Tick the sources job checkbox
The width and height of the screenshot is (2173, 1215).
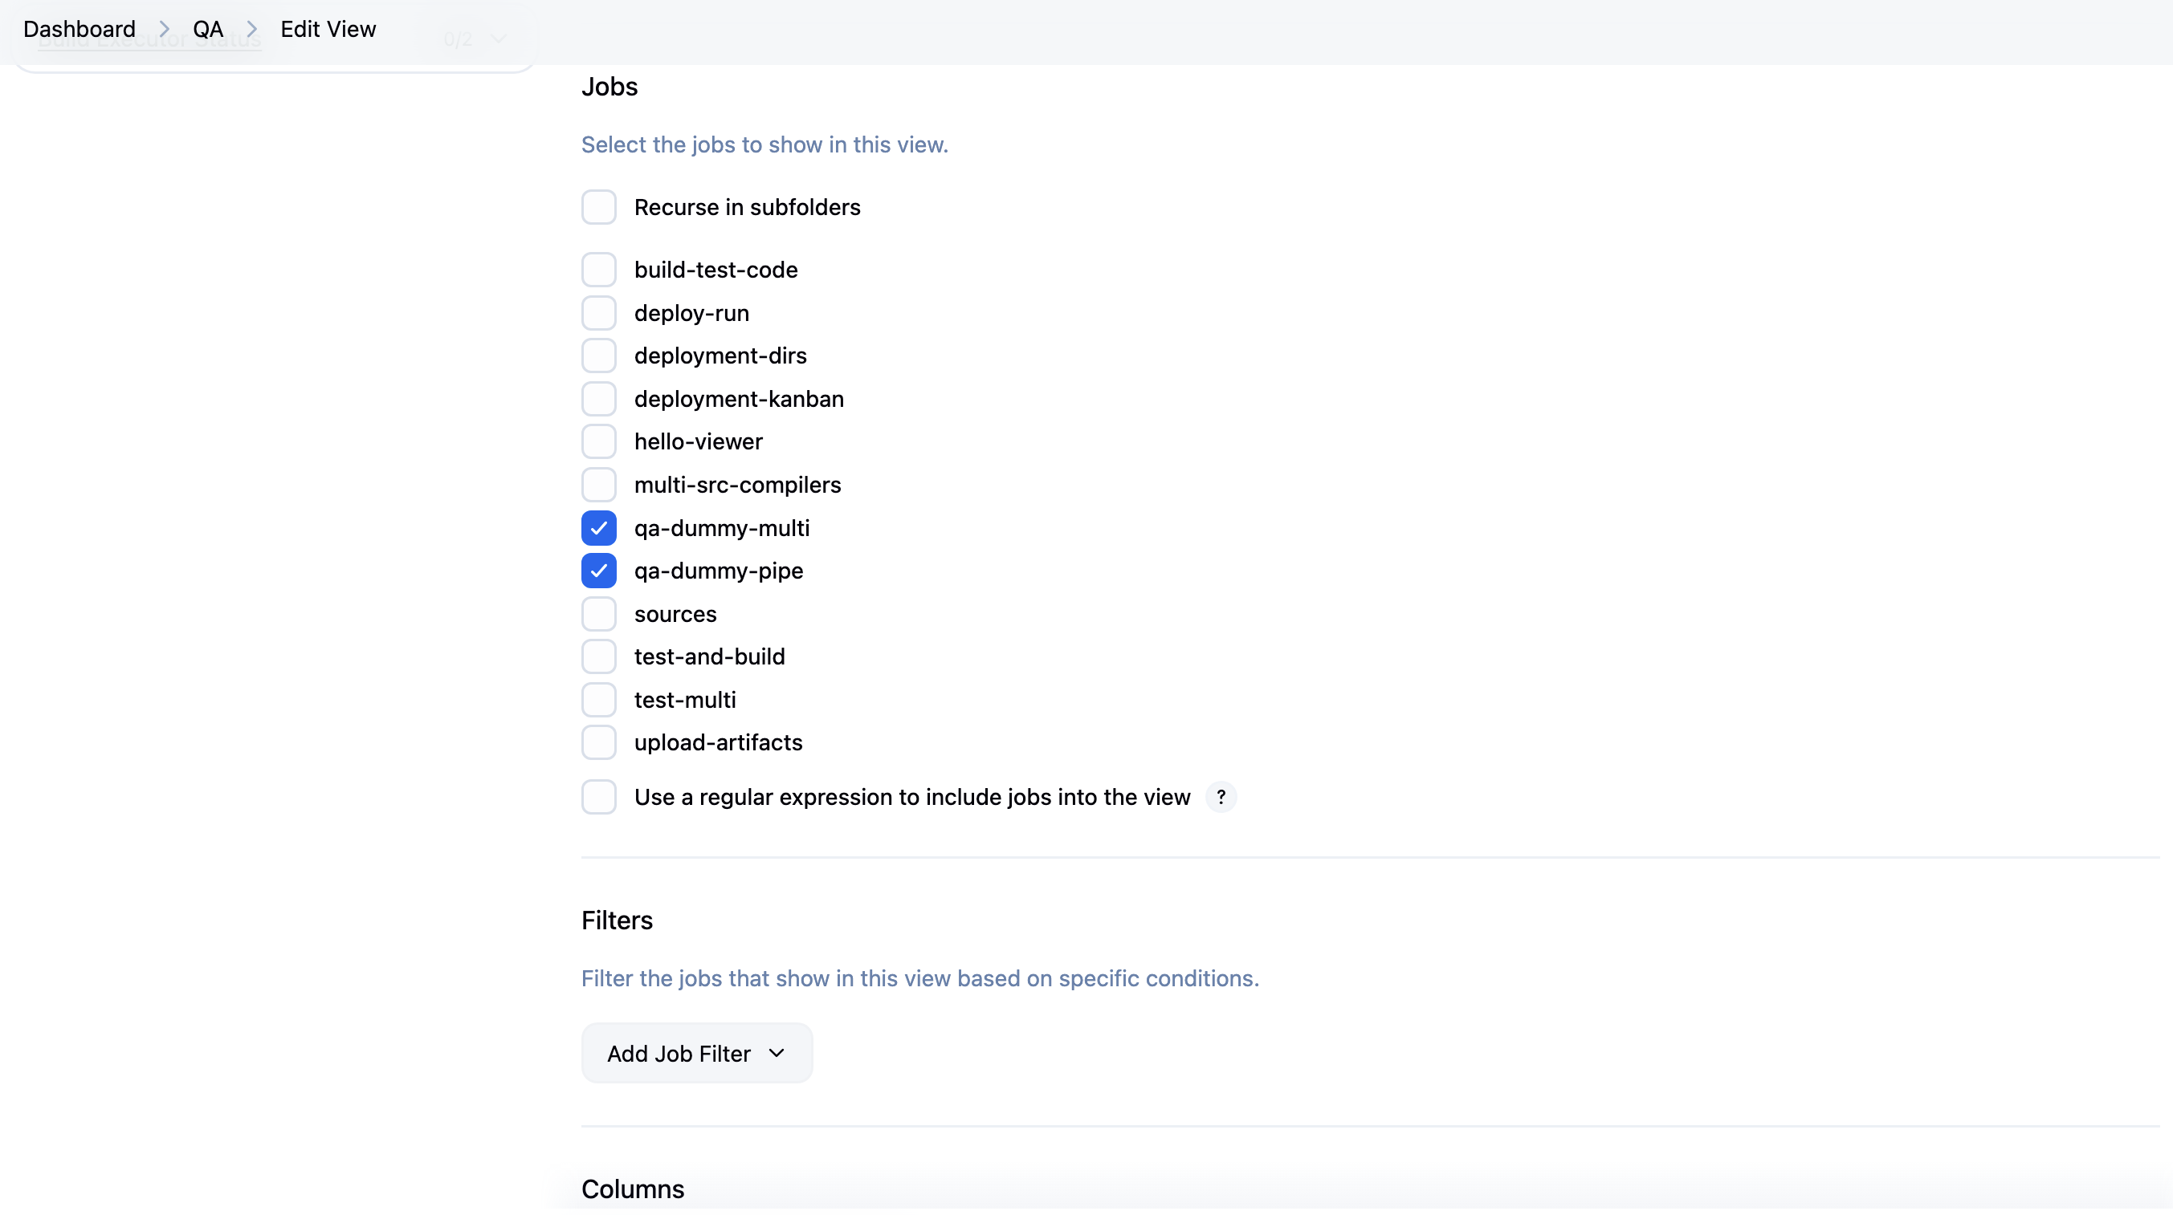pos(599,614)
